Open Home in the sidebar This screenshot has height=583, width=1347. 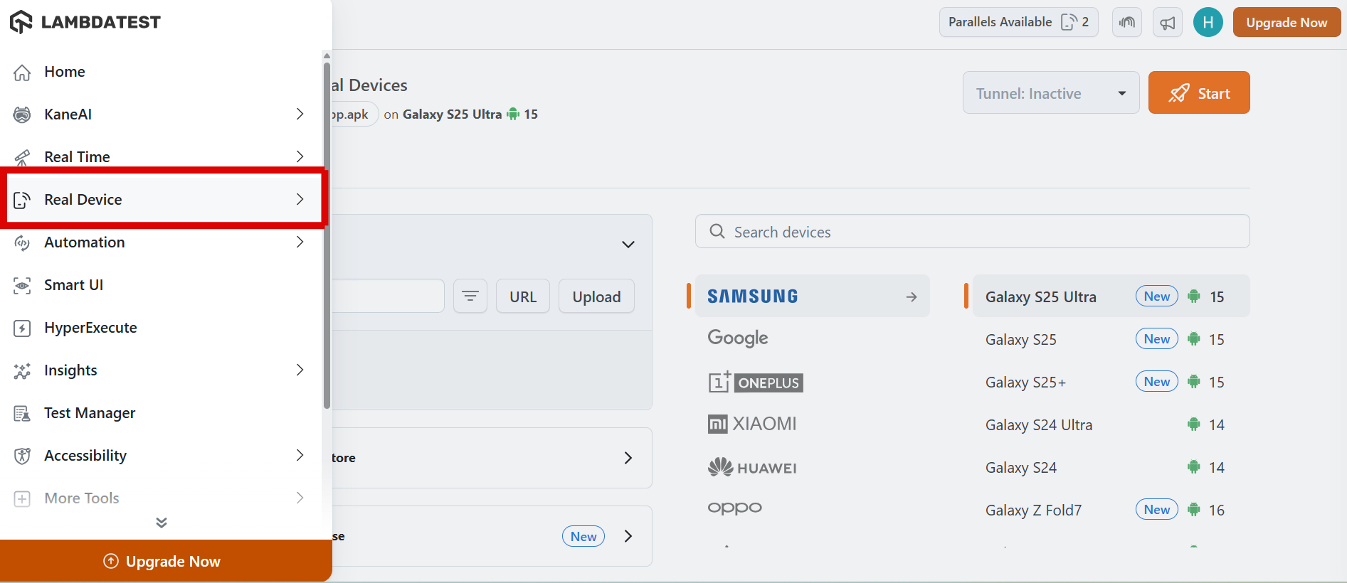[64, 72]
